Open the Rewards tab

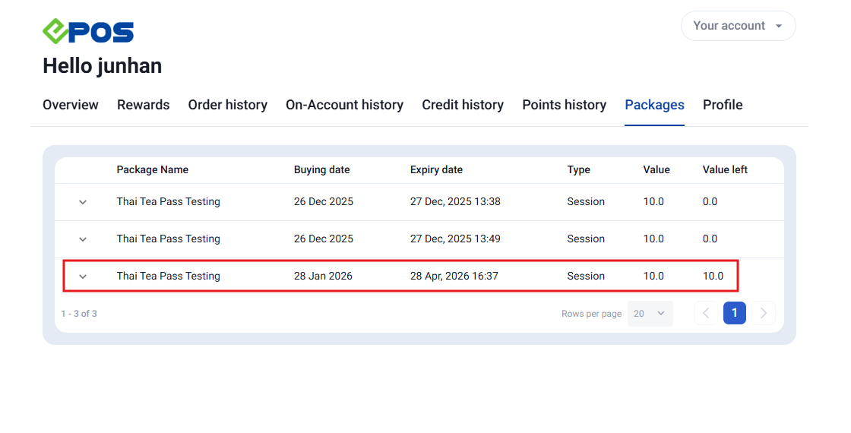tap(143, 105)
